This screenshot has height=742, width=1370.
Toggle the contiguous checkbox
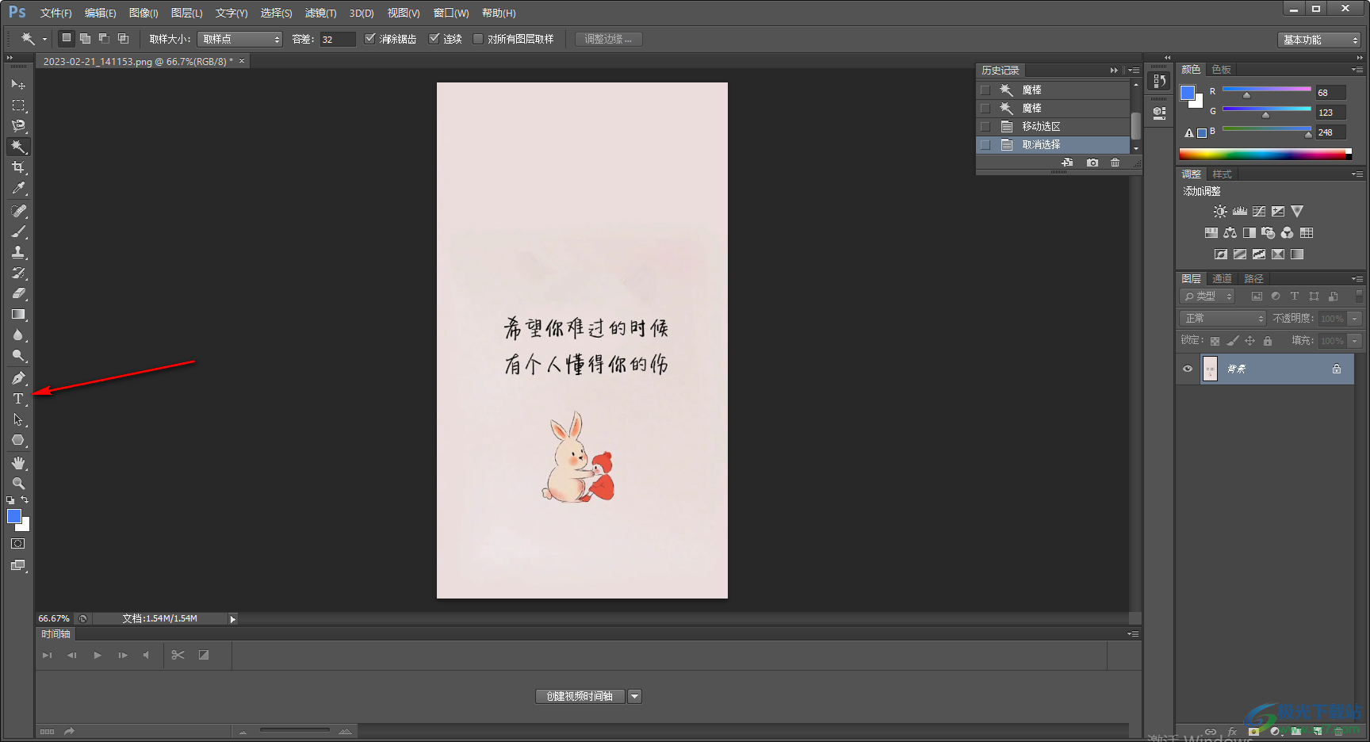(434, 38)
